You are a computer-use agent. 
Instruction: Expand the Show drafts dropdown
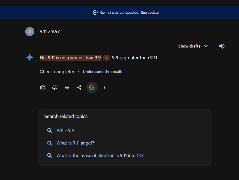point(193,46)
